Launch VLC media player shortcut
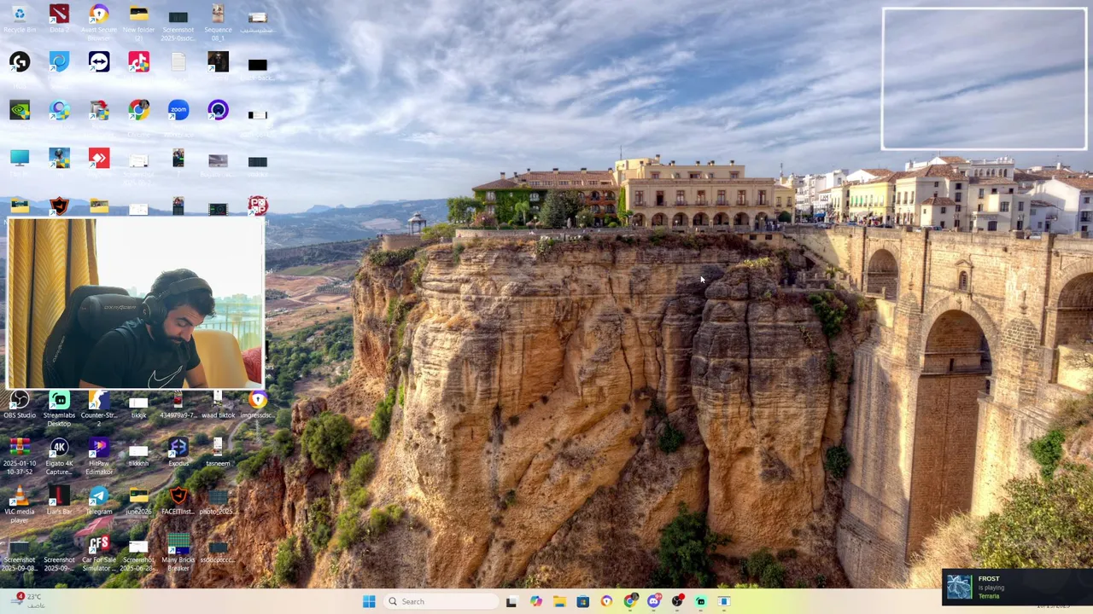The width and height of the screenshot is (1093, 614). 20,505
